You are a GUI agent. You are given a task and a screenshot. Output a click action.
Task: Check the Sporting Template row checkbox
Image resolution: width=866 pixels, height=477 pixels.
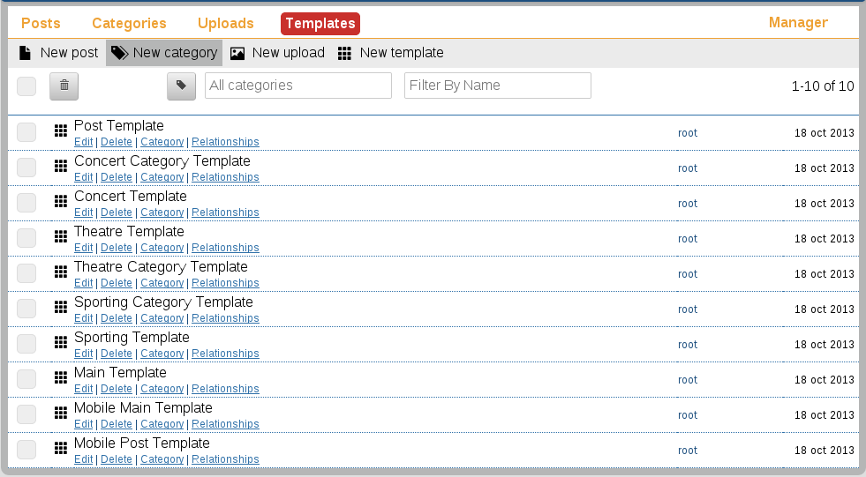26,344
